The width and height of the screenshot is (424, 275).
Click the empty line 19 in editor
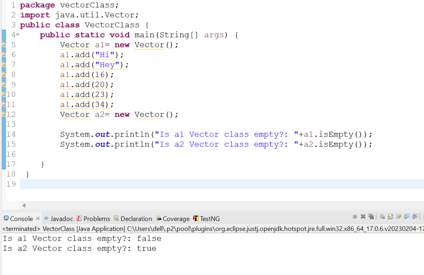click(222, 184)
